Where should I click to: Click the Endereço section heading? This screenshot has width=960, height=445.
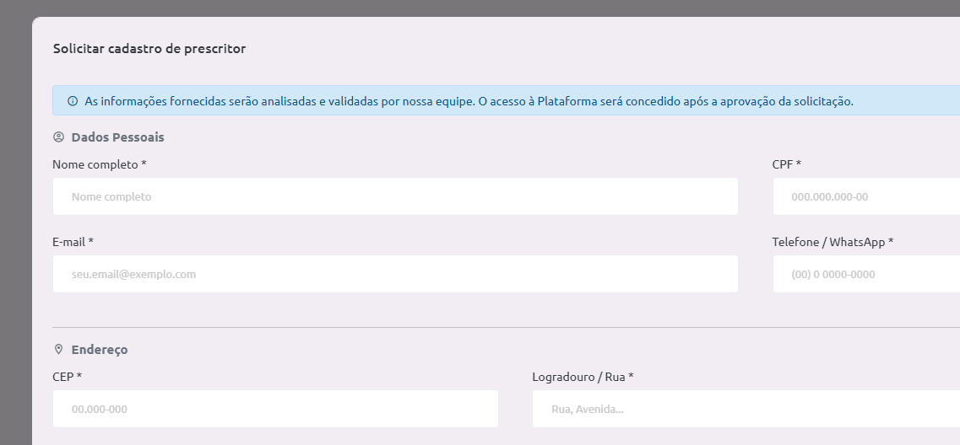pyautogui.click(x=100, y=350)
